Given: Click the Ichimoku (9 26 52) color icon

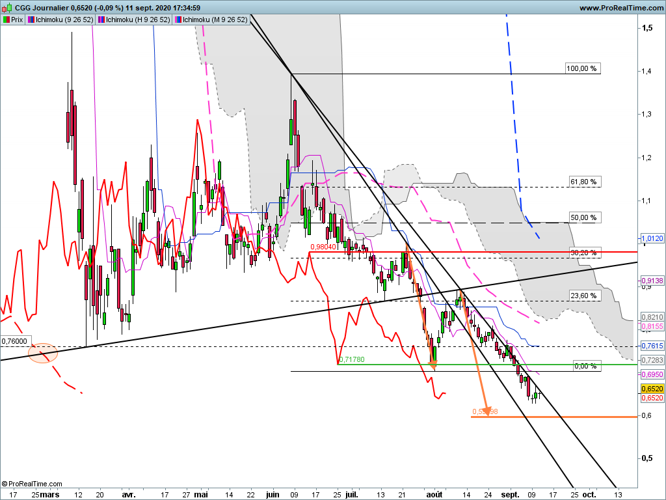Looking at the screenshot, I should [33, 20].
